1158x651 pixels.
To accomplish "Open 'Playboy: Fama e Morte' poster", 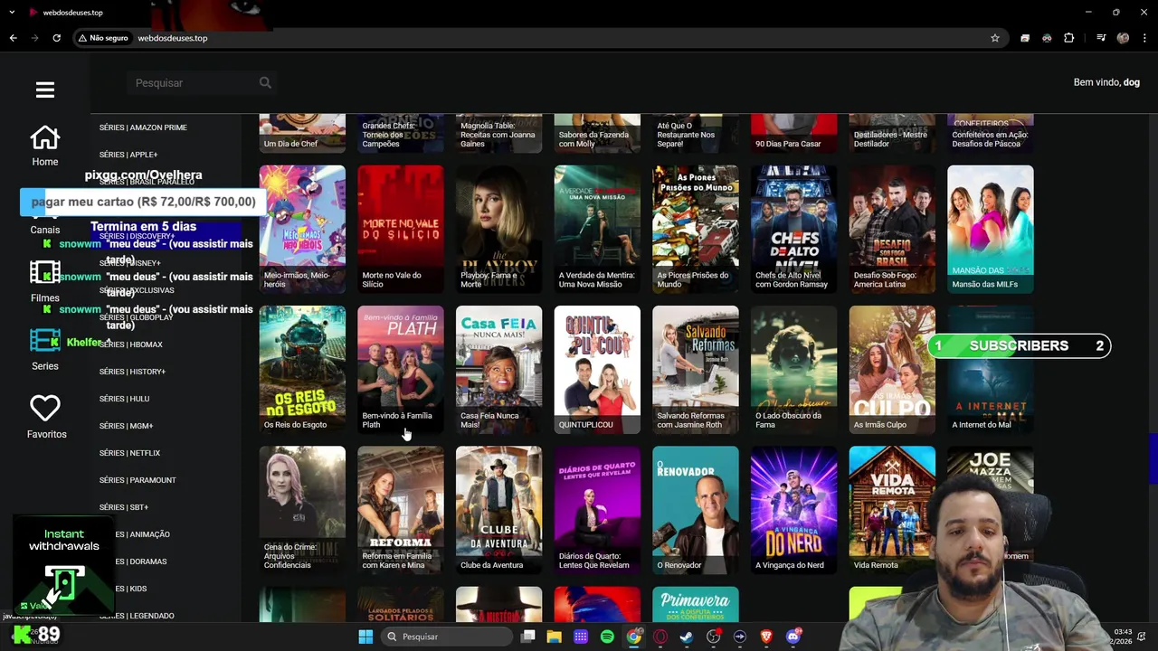I will (x=499, y=229).
